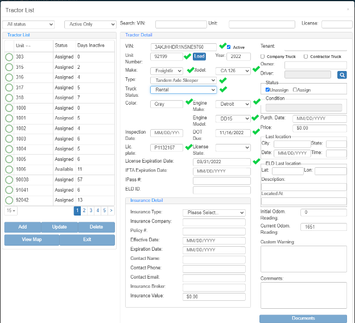
Task: Click the Current Odom. Reading field
Action: tap(324, 227)
